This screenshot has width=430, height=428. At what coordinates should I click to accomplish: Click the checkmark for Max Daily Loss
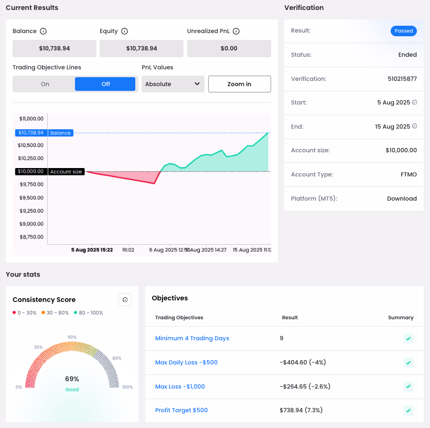[x=408, y=363]
